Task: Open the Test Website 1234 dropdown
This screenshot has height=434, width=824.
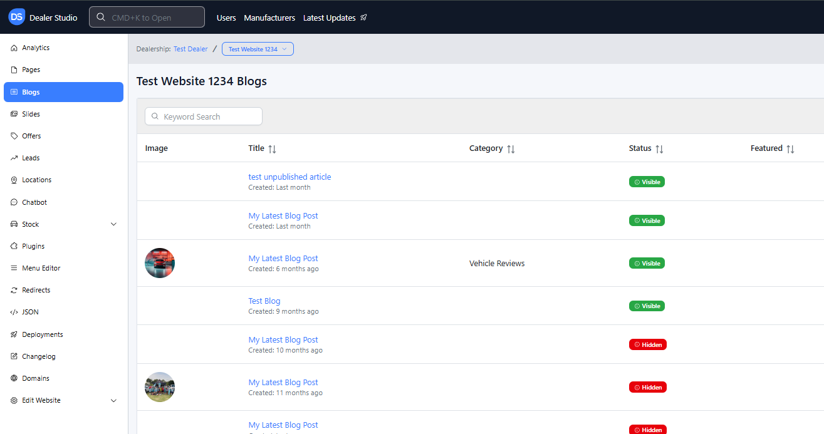Action: click(258, 49)
